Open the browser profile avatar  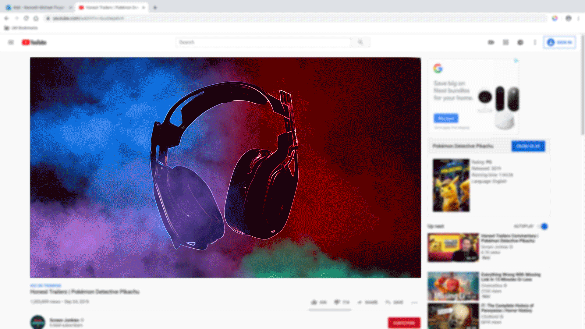(x=569, y=18)
